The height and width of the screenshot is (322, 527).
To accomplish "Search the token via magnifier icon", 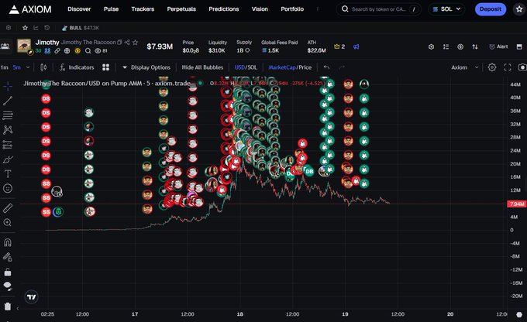I will coord(88,51).
